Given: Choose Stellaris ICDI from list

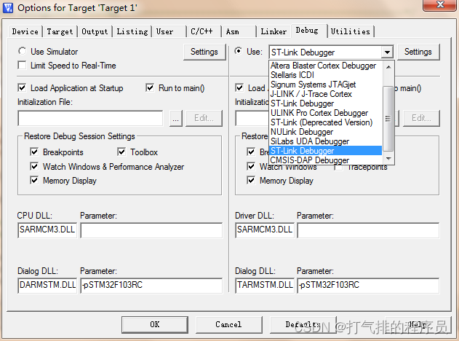Looking at the screenshot, I should (325, 75).
